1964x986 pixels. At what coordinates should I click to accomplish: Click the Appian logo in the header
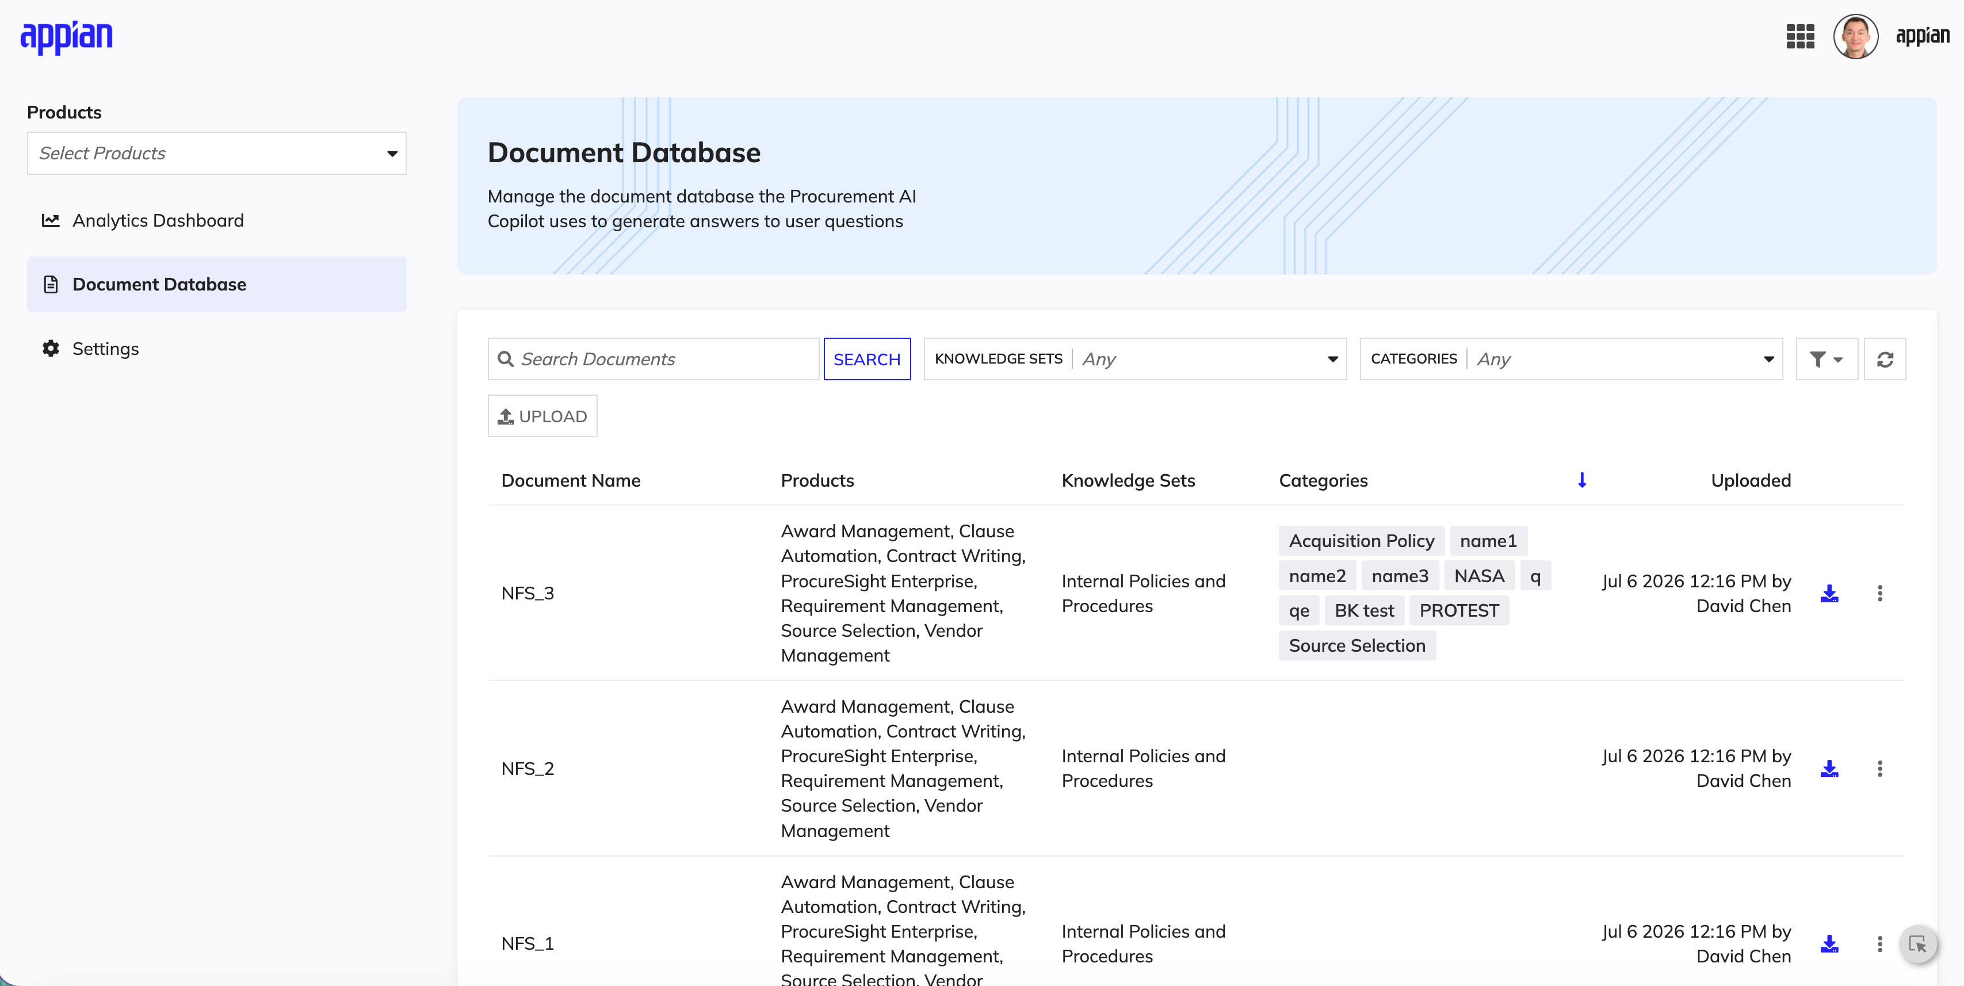(x=66, y=37)
